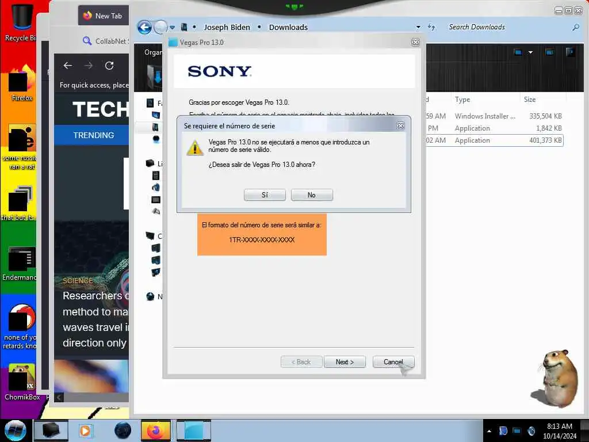Click the warning icon in the serial dialog
The image size is (589, 442).
click(194, 147)
